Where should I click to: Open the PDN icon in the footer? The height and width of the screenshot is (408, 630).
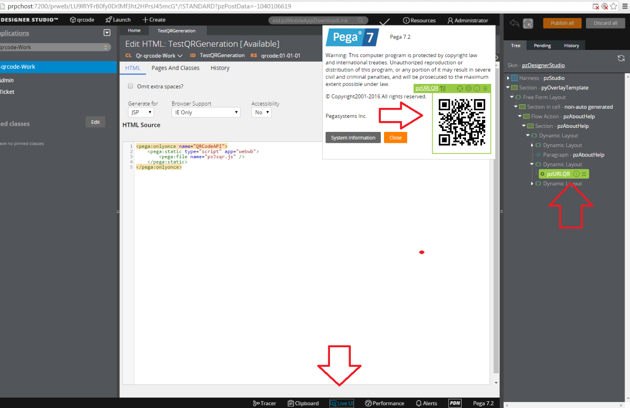click(x=455, y=403)
